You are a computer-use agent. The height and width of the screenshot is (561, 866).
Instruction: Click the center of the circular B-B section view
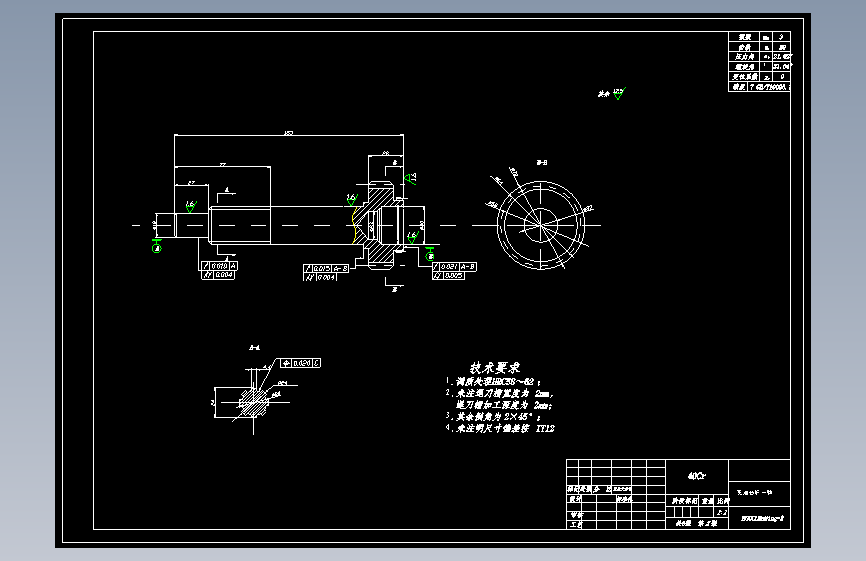tap(540, 225)
